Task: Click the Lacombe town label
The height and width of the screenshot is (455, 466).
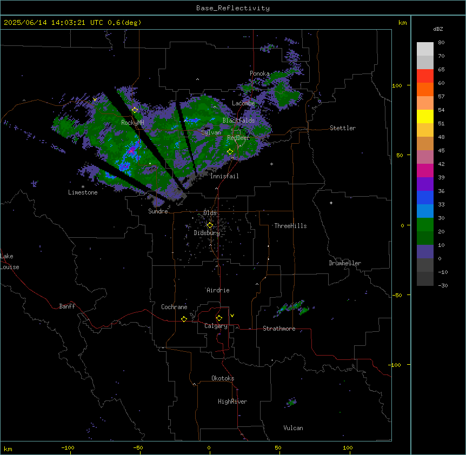Action: click(x=243, y=103)
